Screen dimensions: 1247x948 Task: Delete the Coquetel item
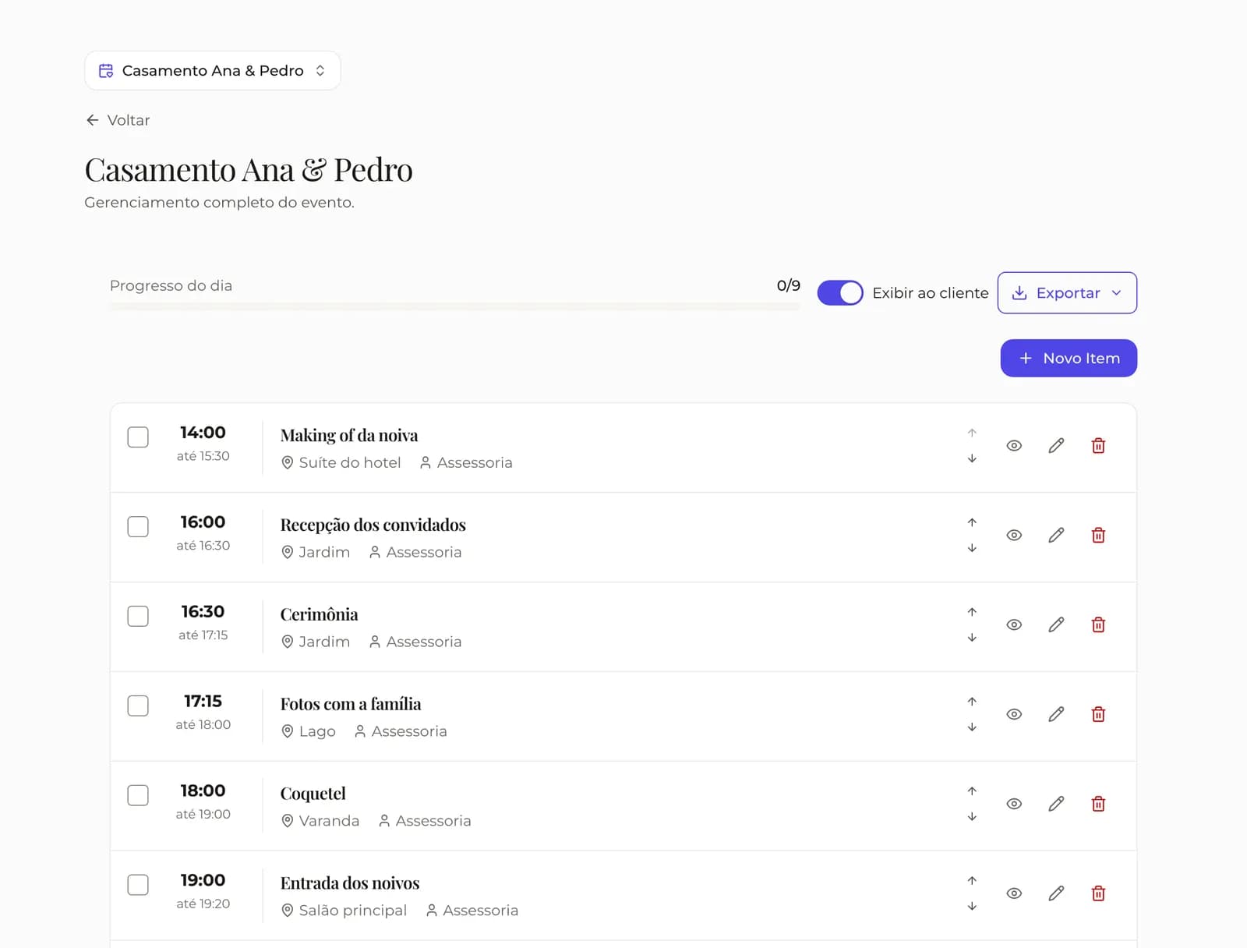[1098, 805]
